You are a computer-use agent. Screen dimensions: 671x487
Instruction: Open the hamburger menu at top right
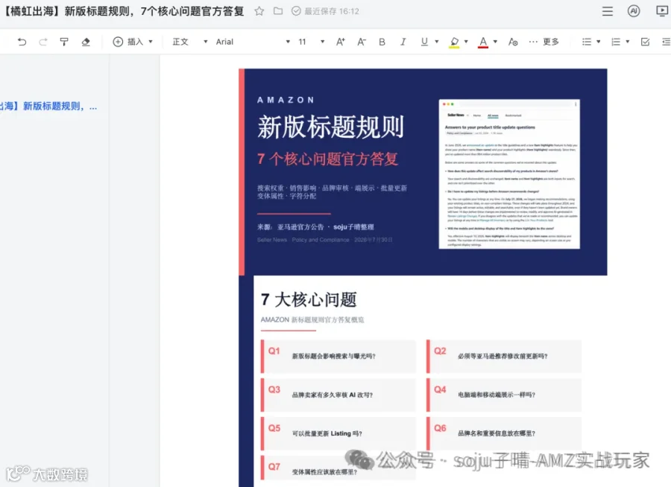coord(608,11)
